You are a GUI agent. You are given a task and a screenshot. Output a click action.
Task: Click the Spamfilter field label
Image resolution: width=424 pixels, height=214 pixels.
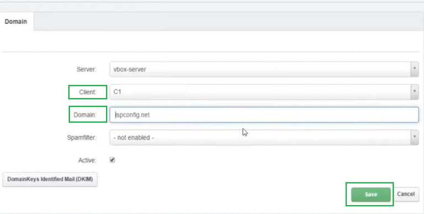pos(82,138)
